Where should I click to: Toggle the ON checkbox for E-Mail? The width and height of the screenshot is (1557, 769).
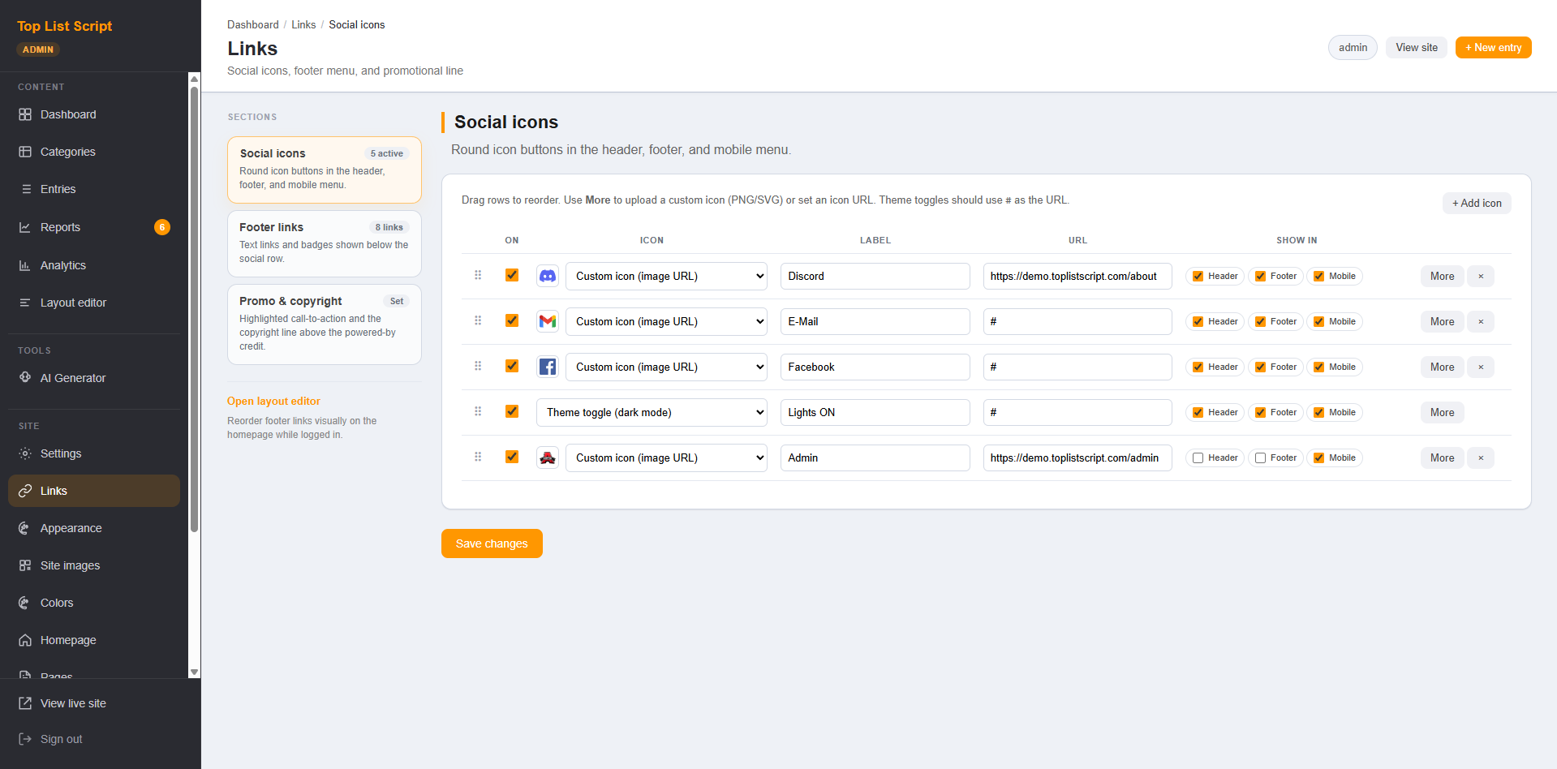pos(512,320)
